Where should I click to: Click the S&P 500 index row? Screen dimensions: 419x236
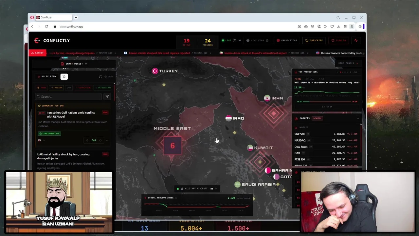coord(326,134)
